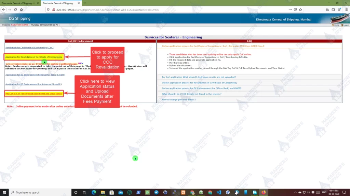This screenshot has height=196, width=350.
Task: Open Microsoft Store from the taskbar
Action: [112, 192]
